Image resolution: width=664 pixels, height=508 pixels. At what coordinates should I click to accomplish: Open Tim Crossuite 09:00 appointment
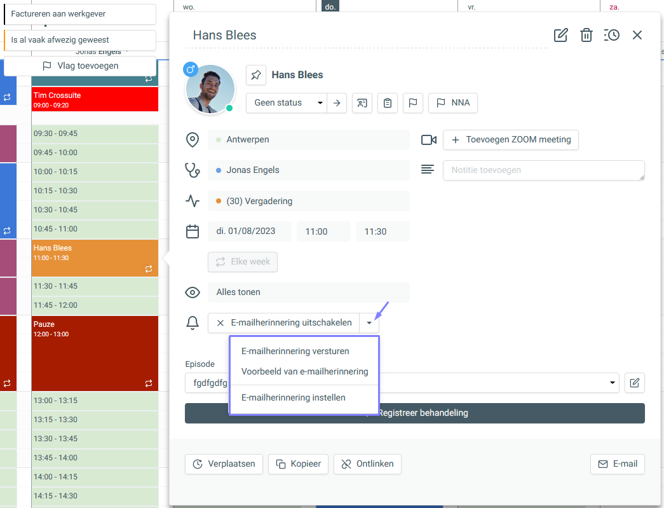(x=95, y=100)
